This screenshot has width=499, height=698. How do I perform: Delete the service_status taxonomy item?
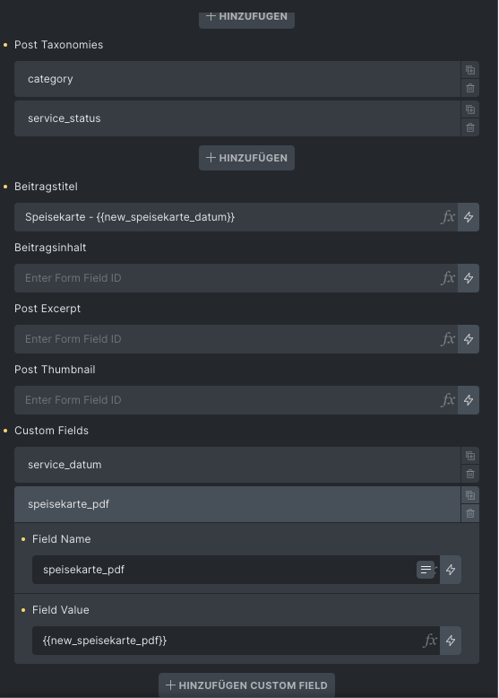[x=470, y=127]
